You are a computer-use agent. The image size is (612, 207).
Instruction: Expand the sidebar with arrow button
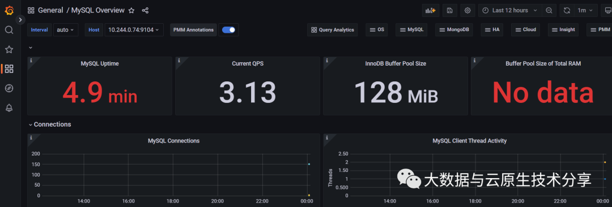point(20,19)
